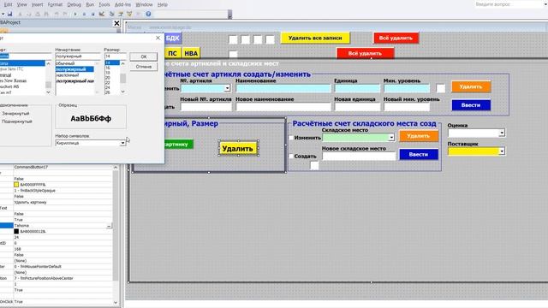This screenshot has height=308, width=548.
Task: Click the Copy icon in the toolbar
Action: pos(28,14)
